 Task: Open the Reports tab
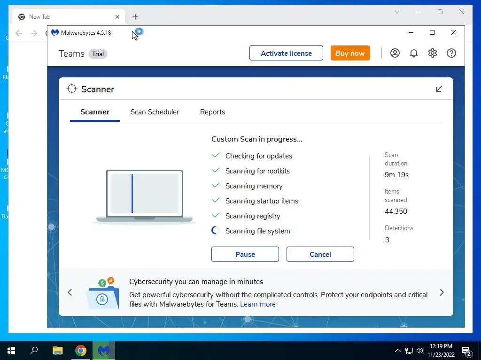(x=213, y=112)
